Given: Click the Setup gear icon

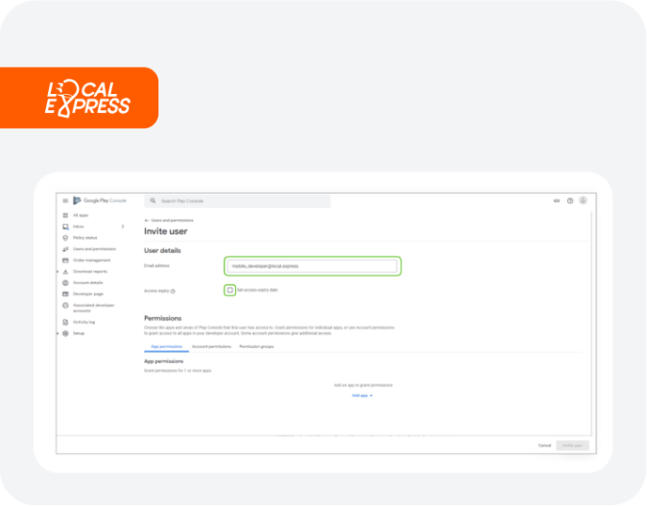Looking at the screenshot, I should 65,334.
